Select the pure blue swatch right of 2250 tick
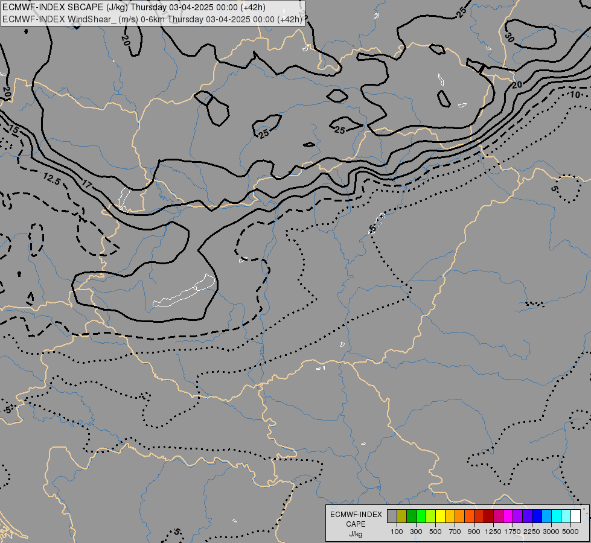Viewport: 591px width, 543px height. [x=537, y=516]
